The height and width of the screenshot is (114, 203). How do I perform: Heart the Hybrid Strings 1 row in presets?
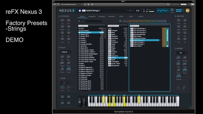[161, 40]
